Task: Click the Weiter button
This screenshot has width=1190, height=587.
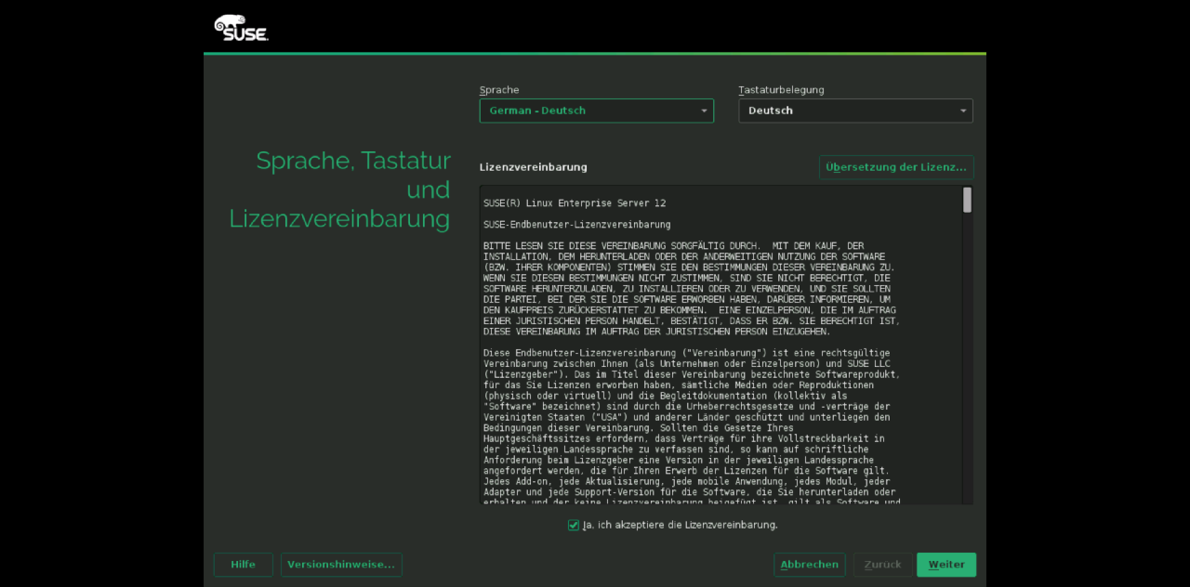Action: coord(946,565)
